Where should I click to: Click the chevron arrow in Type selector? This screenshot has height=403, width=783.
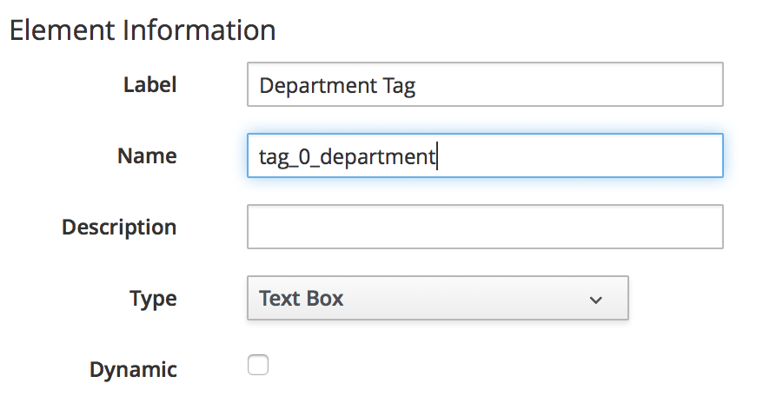(595, 300)
